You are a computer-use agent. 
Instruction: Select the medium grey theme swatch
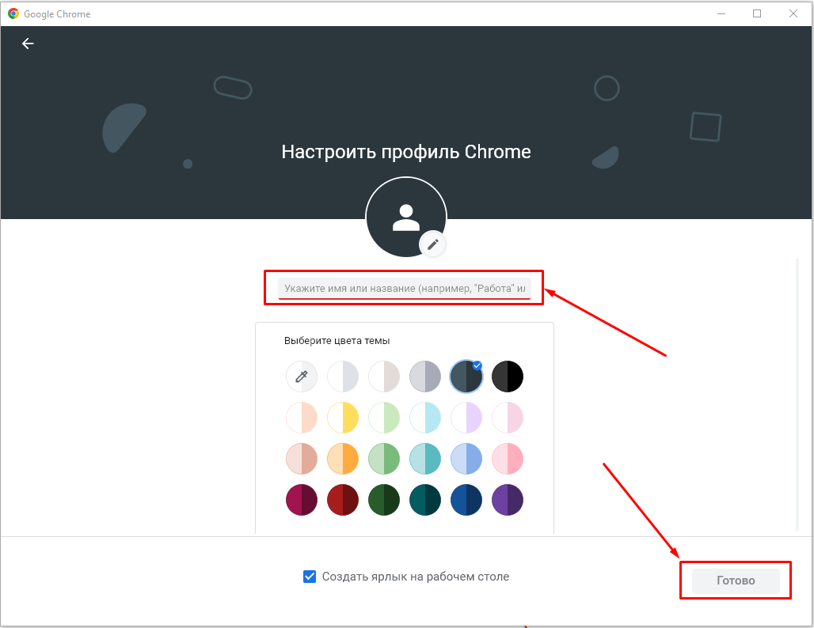coord(425,376)
